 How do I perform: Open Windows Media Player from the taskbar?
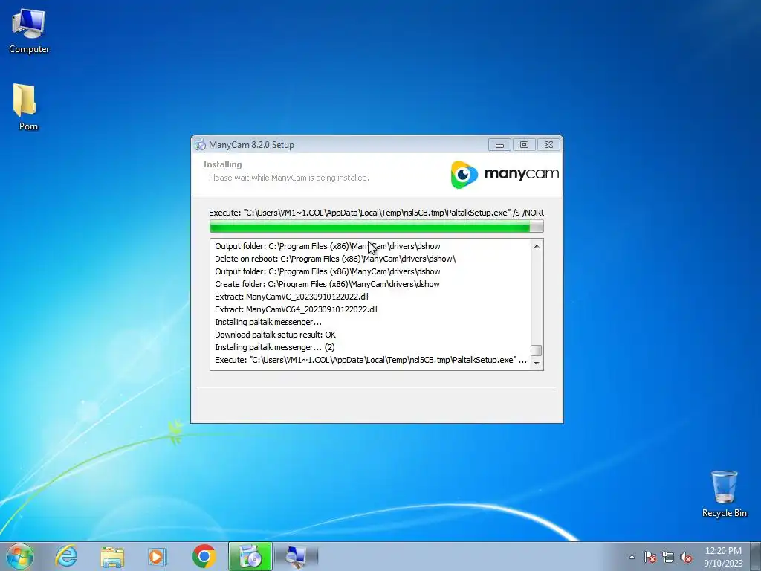(x=157, y=556)
